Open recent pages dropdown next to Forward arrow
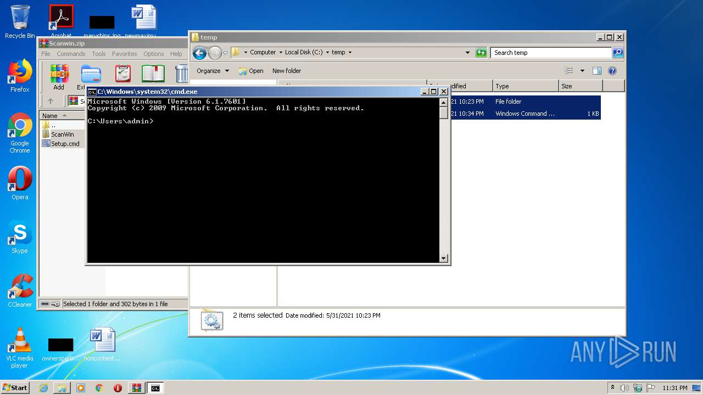Image resolution: width=703 pixels, height=395 pixels. point(225,53)
